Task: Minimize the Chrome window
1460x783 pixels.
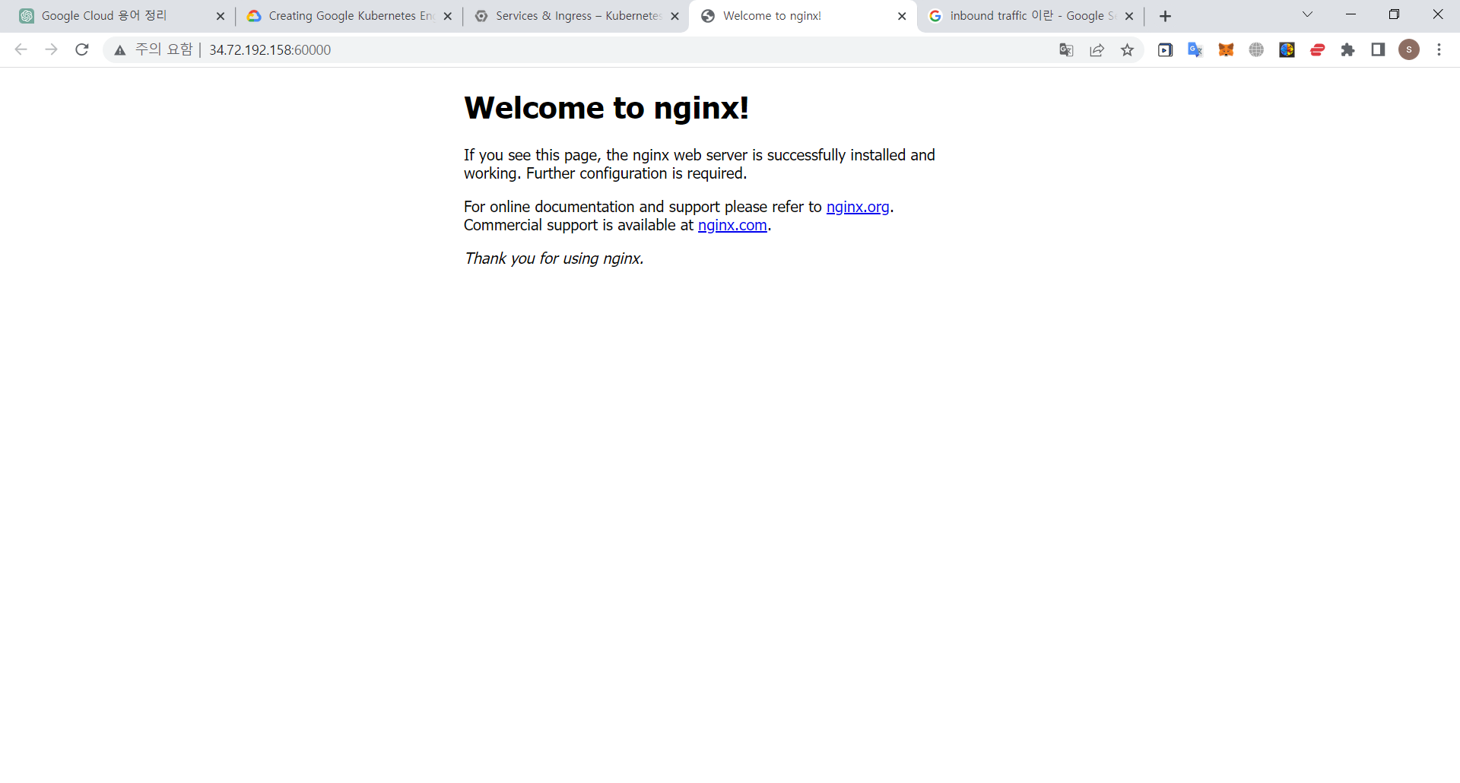Action: (x=1350, y=14)
